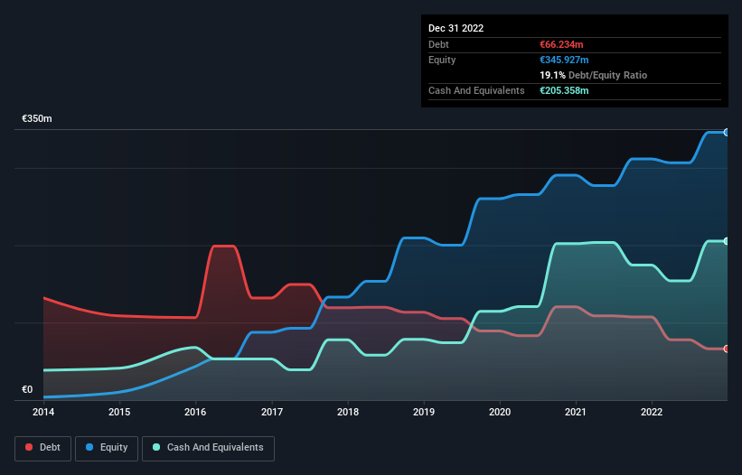Click the 2018 x-axis label
742x475 pixels.
click(348, 412)
